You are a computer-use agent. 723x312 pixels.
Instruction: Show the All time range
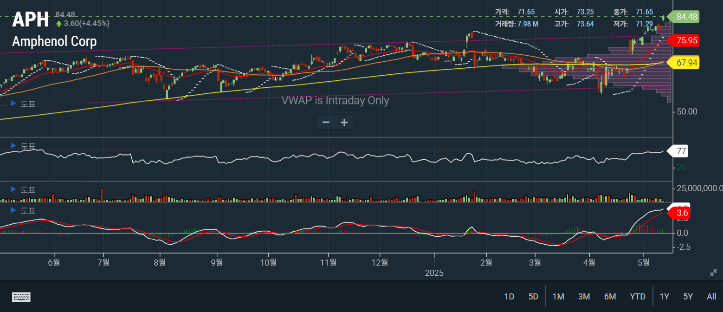point(711,297)
